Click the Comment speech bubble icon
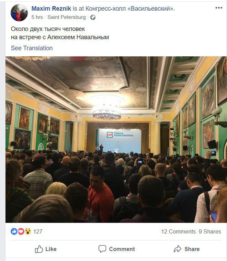 click(x=102, y=249)
